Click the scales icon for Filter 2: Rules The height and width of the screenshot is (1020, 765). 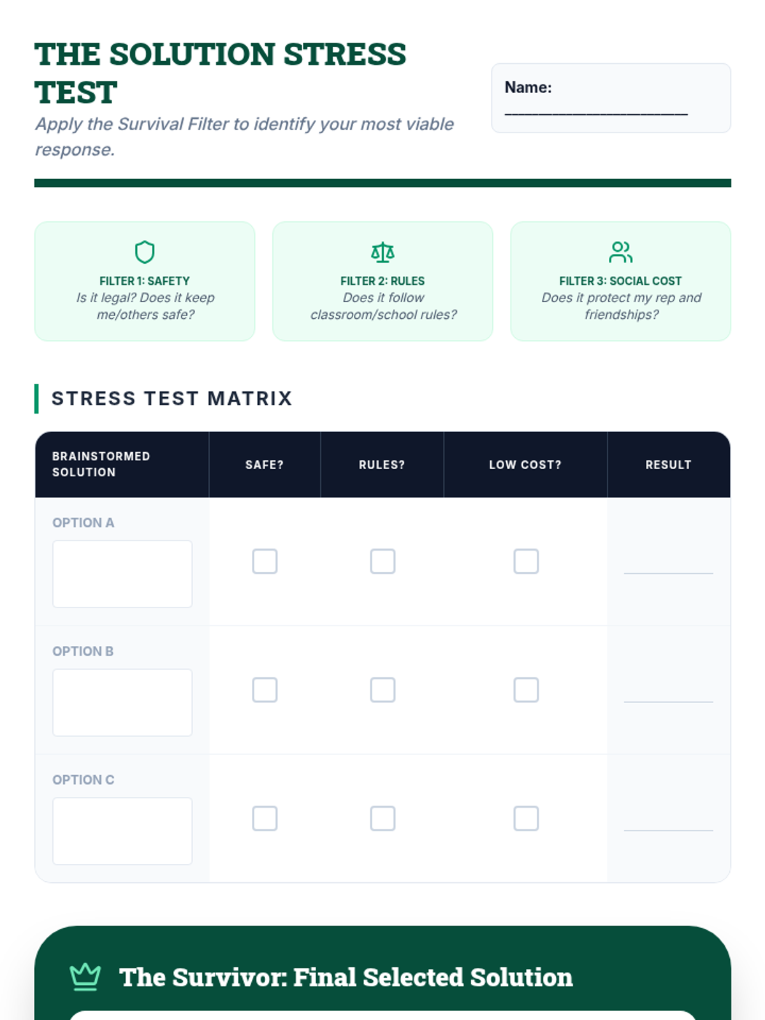click(x=382, y=252)
